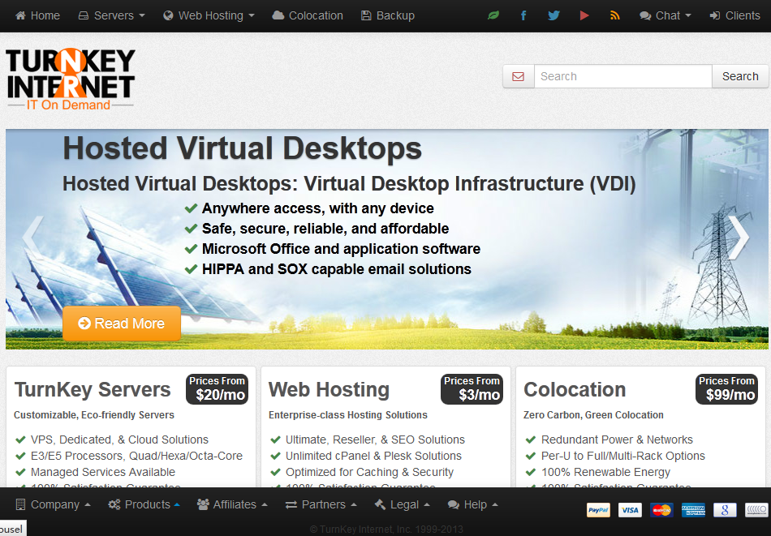771x536 pixels.
Task: Open the Web Hosting card heading
Action: tap(329, 389)
